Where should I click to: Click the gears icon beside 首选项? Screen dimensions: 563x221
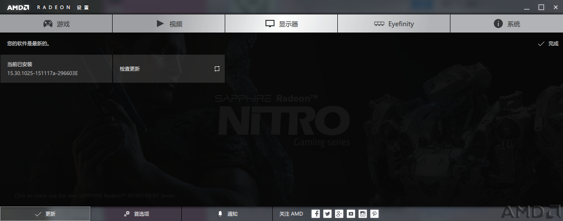(x=127, y=214)
